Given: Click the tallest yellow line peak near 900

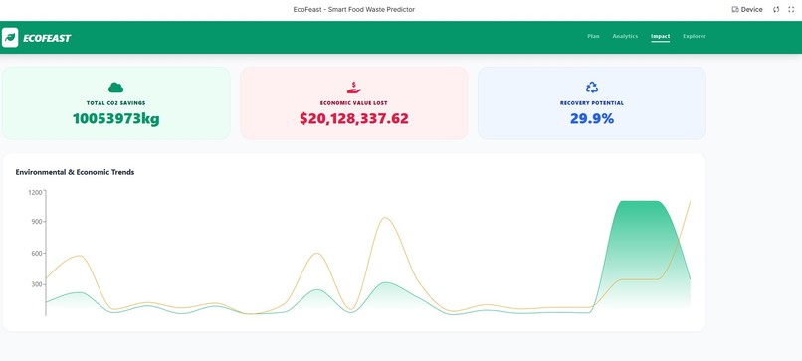Looking at the screenshot, I should point(385,218).
